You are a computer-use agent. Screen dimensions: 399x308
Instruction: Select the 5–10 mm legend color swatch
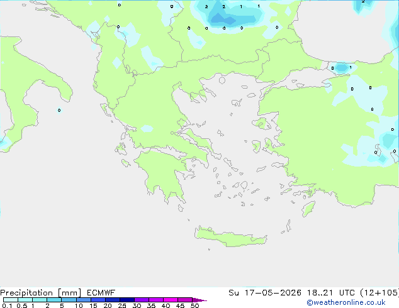(x=69, y=300)
